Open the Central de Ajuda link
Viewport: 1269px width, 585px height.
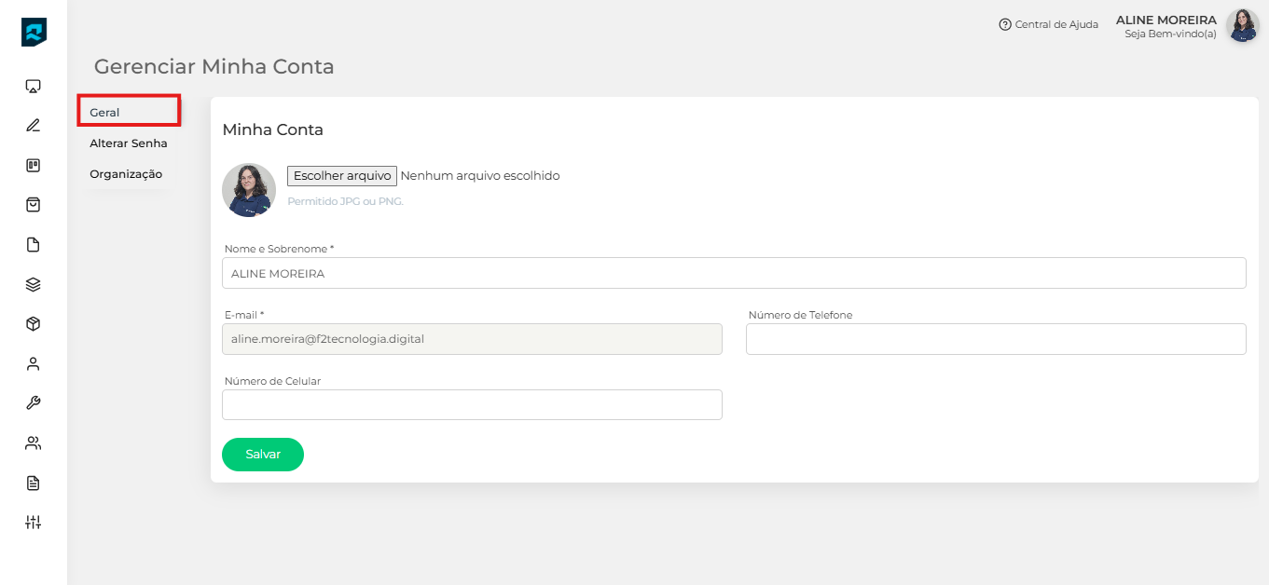[1048, 24]
